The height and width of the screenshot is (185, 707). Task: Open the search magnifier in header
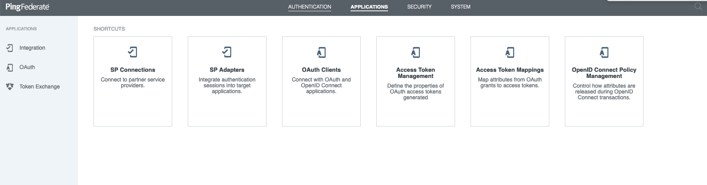click(x=698, y=7)
